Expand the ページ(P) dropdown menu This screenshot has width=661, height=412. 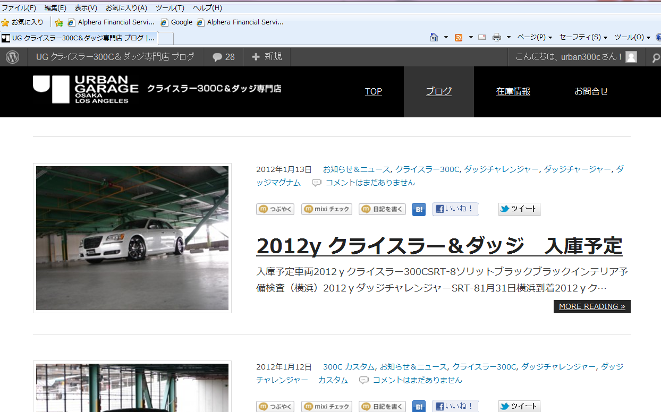pos(535,37)
